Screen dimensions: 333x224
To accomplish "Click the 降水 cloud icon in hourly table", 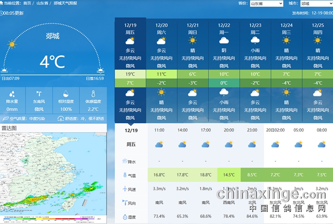I will click(x=124, y=161).
